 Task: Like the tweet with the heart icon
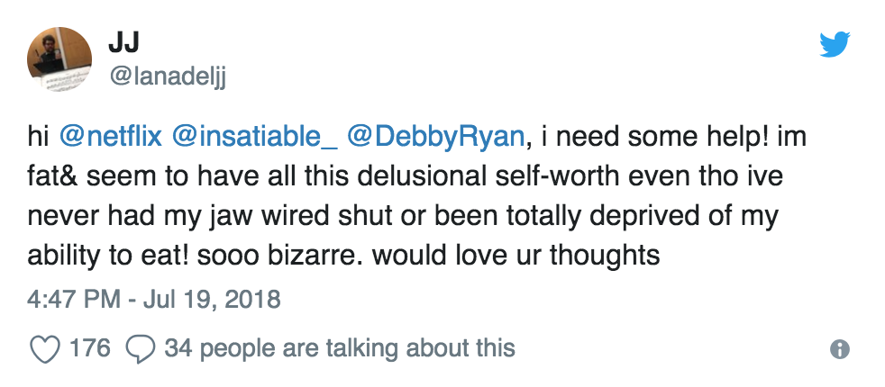point(45,347)
